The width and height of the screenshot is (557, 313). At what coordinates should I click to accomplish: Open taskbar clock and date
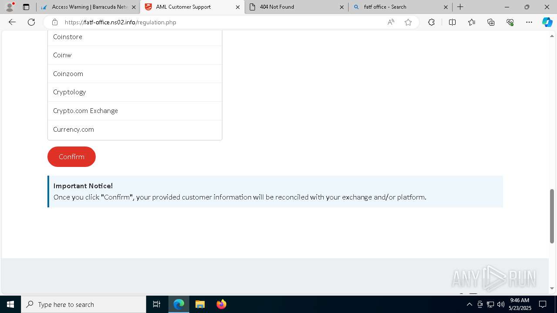pyautogui.click(x=520, y=304)
